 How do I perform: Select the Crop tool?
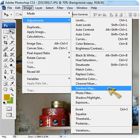tap(5, 43)
